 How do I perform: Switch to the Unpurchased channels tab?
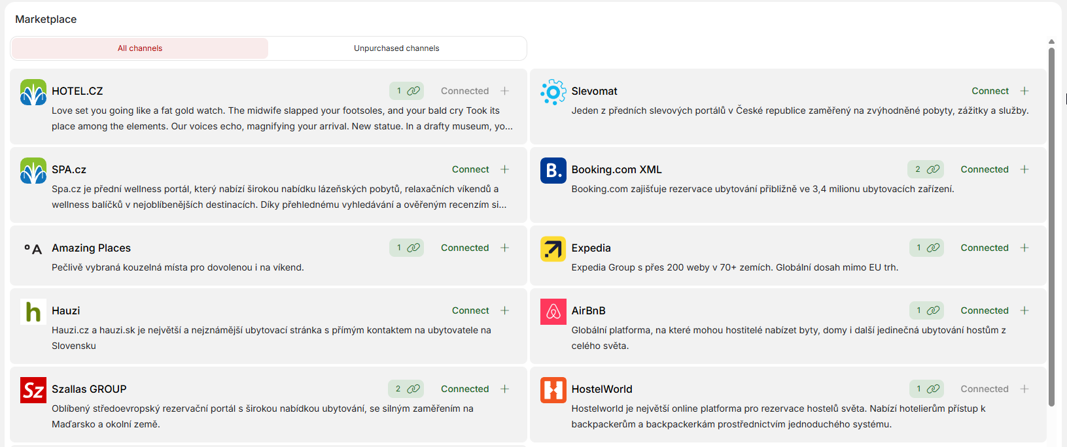[x=396, y=48]
